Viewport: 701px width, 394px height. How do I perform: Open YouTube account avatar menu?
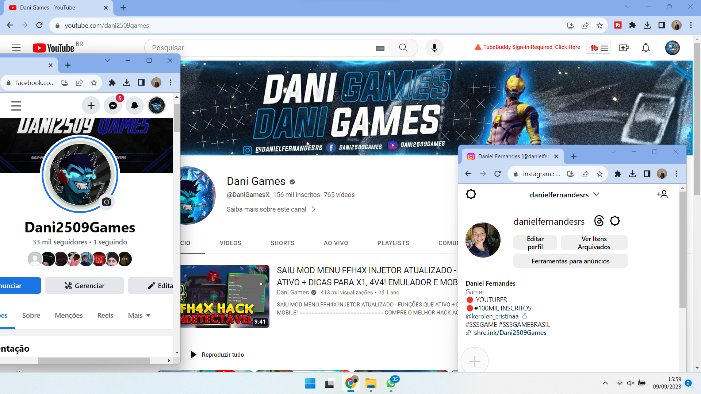coord(672,48)
